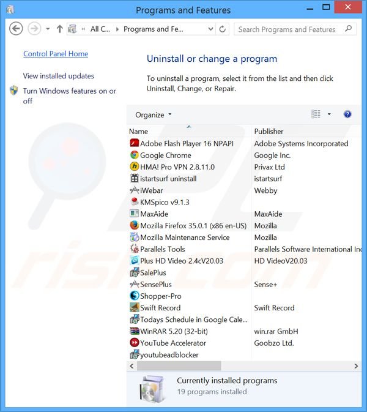Screen dimensions: 367x412
Task: Click publisher "win.rar GmbH"
Action: tap(276, 331)
